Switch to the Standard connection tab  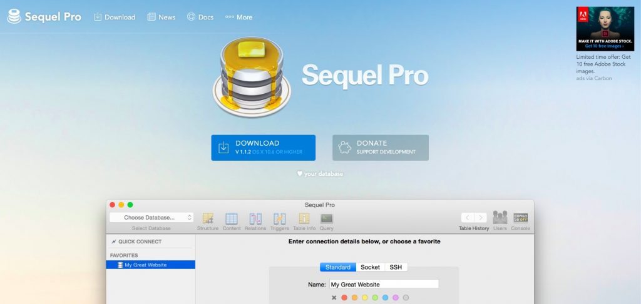point(337,267)
